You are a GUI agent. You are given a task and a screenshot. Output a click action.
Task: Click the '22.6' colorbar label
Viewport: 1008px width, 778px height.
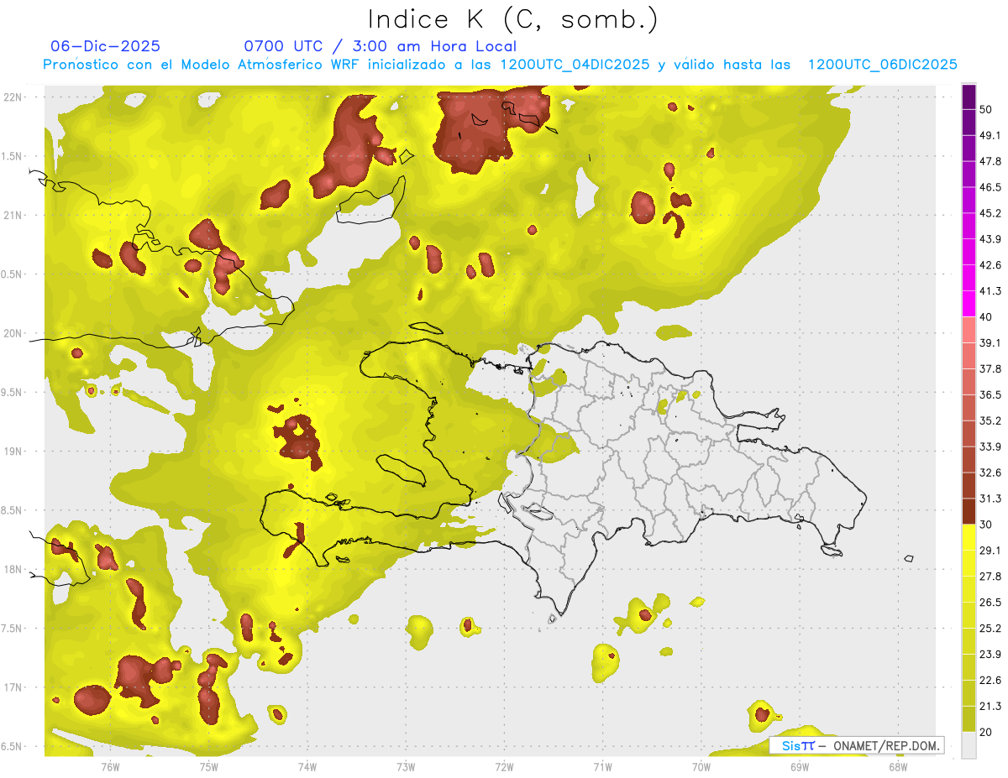pyautogui.click(x=990, y=681)
